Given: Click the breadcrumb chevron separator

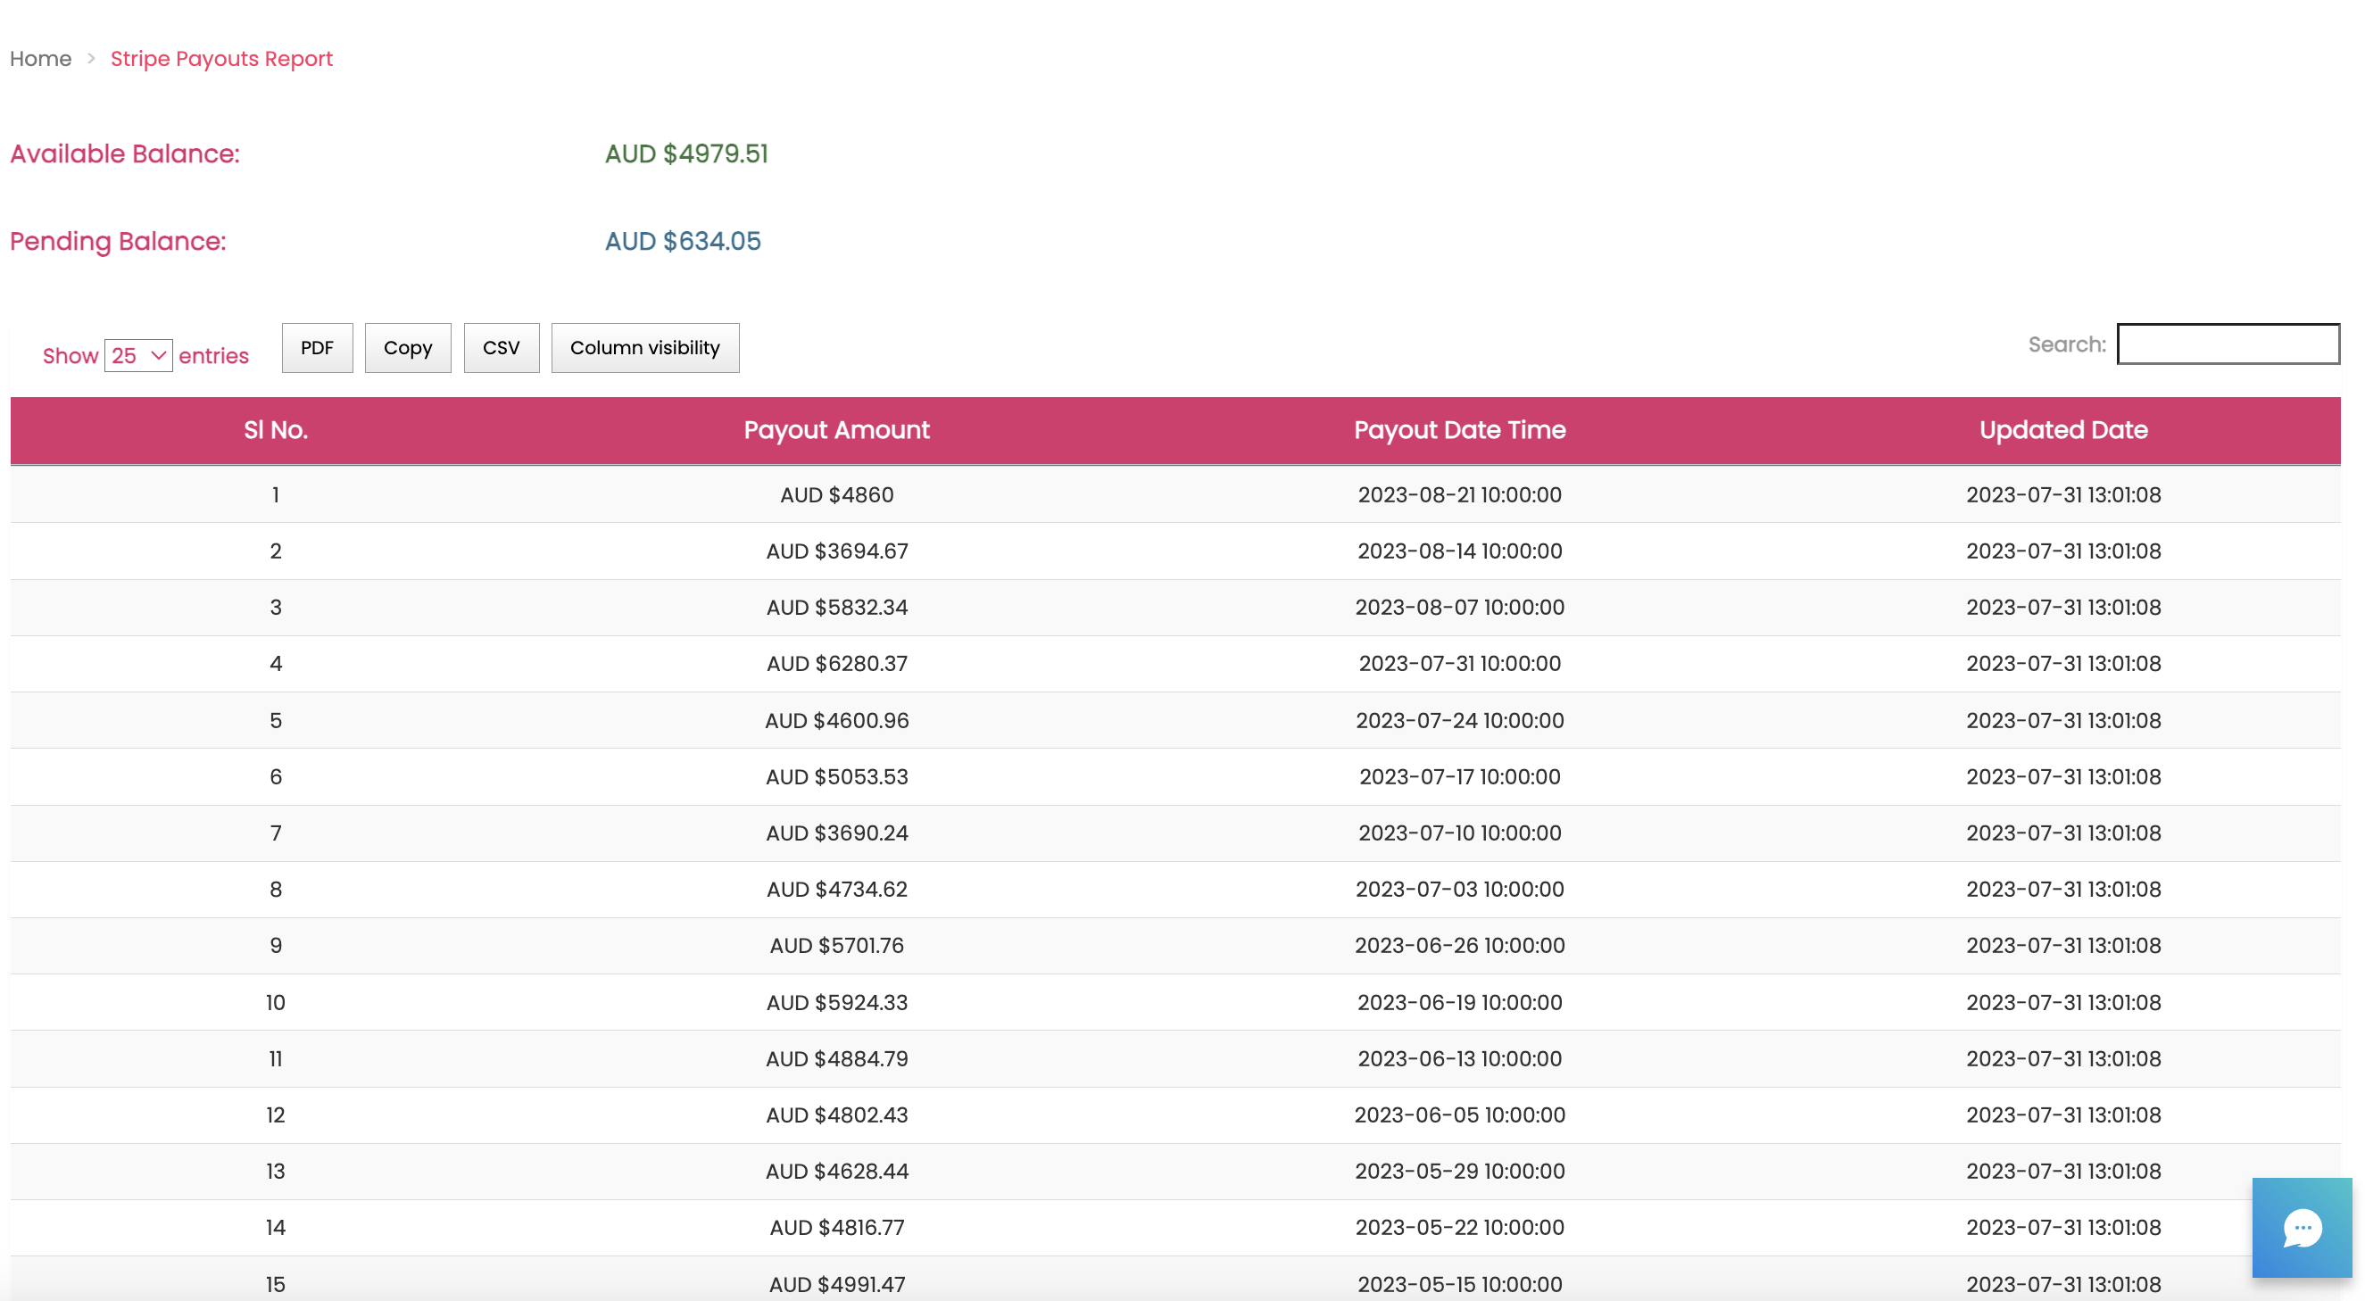Looking at the screenshot, I should point(91,59).
